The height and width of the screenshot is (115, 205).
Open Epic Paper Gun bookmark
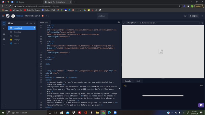point(16,10)
